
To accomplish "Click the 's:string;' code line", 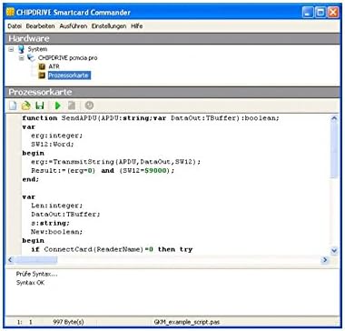I will click(50, 223).
